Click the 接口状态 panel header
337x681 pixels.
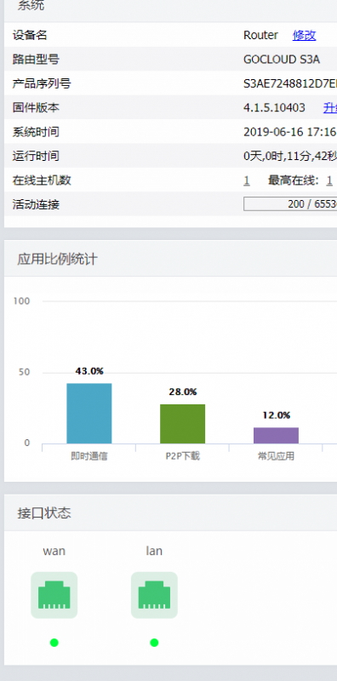[x=171, y=513]
